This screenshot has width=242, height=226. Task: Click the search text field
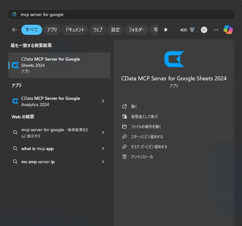[x=121, y=14]
